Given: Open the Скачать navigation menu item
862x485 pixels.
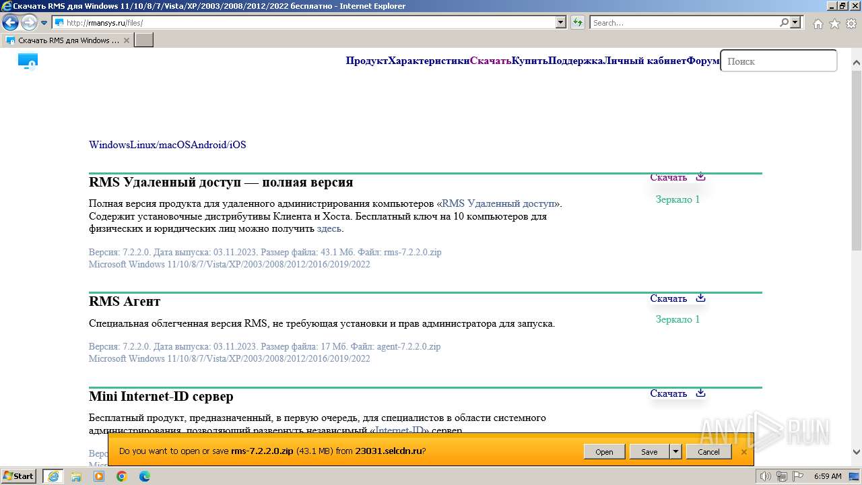Looking at the screenshot, I should [x=491, y=61].
